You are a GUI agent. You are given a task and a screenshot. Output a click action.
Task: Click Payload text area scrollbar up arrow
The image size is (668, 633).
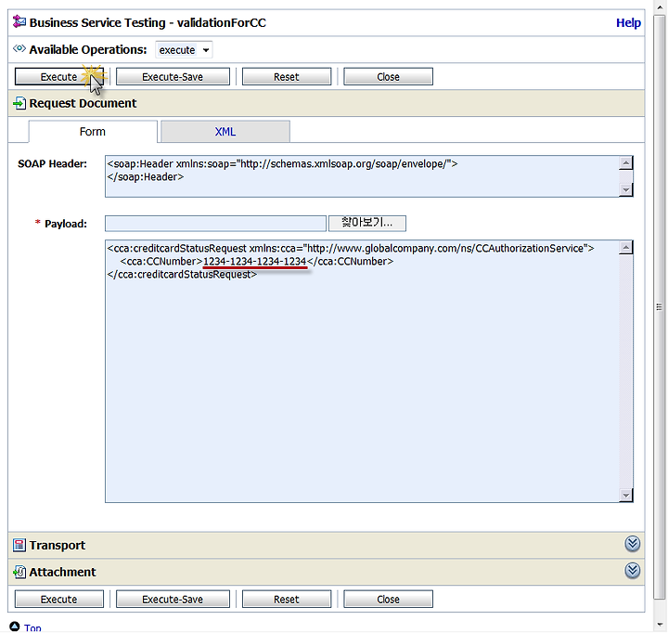(626, 247)
